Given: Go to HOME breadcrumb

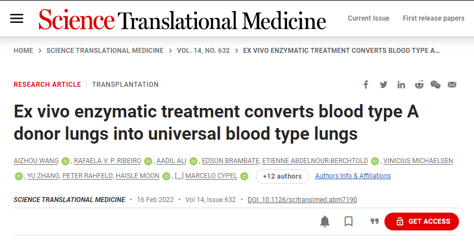Looking at the screenshot, I should click(x=23, y=51).
